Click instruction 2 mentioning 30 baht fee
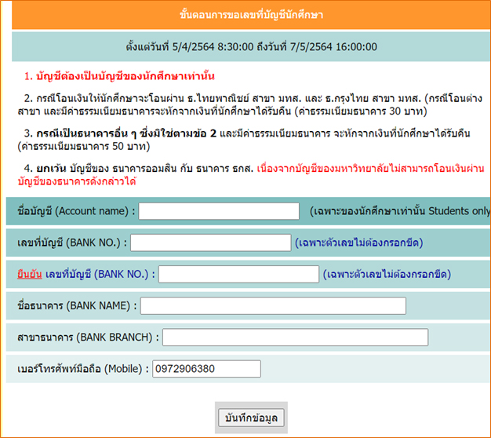 [x=251, y=106]
